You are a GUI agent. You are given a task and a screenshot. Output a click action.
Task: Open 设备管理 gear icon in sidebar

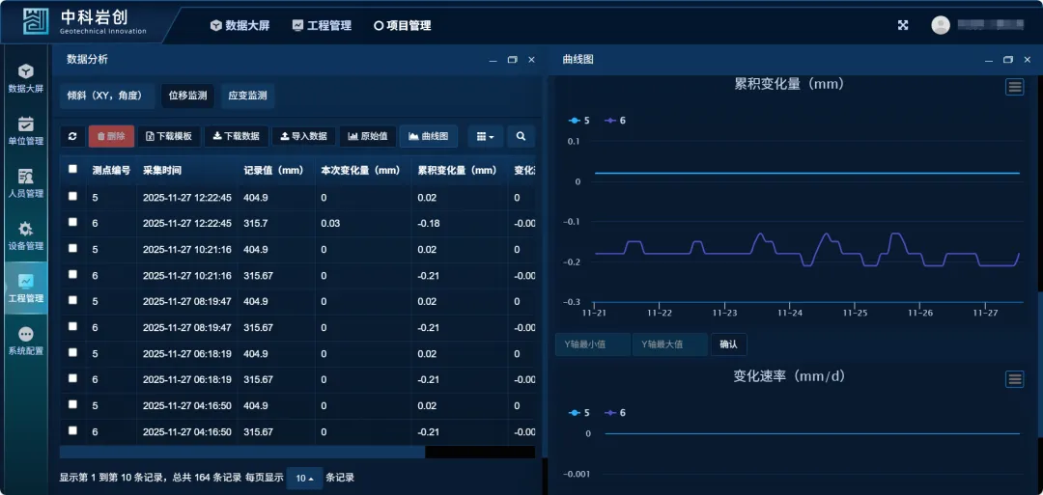click(26, 235)
